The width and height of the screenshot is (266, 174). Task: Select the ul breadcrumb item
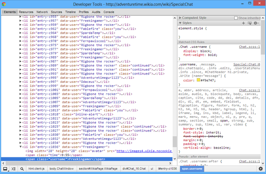(152, 169)
